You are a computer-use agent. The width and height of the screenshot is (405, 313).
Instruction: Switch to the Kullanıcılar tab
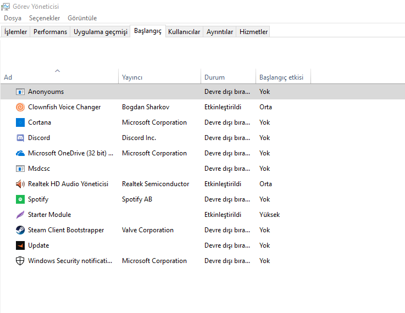tap(184, 32)
